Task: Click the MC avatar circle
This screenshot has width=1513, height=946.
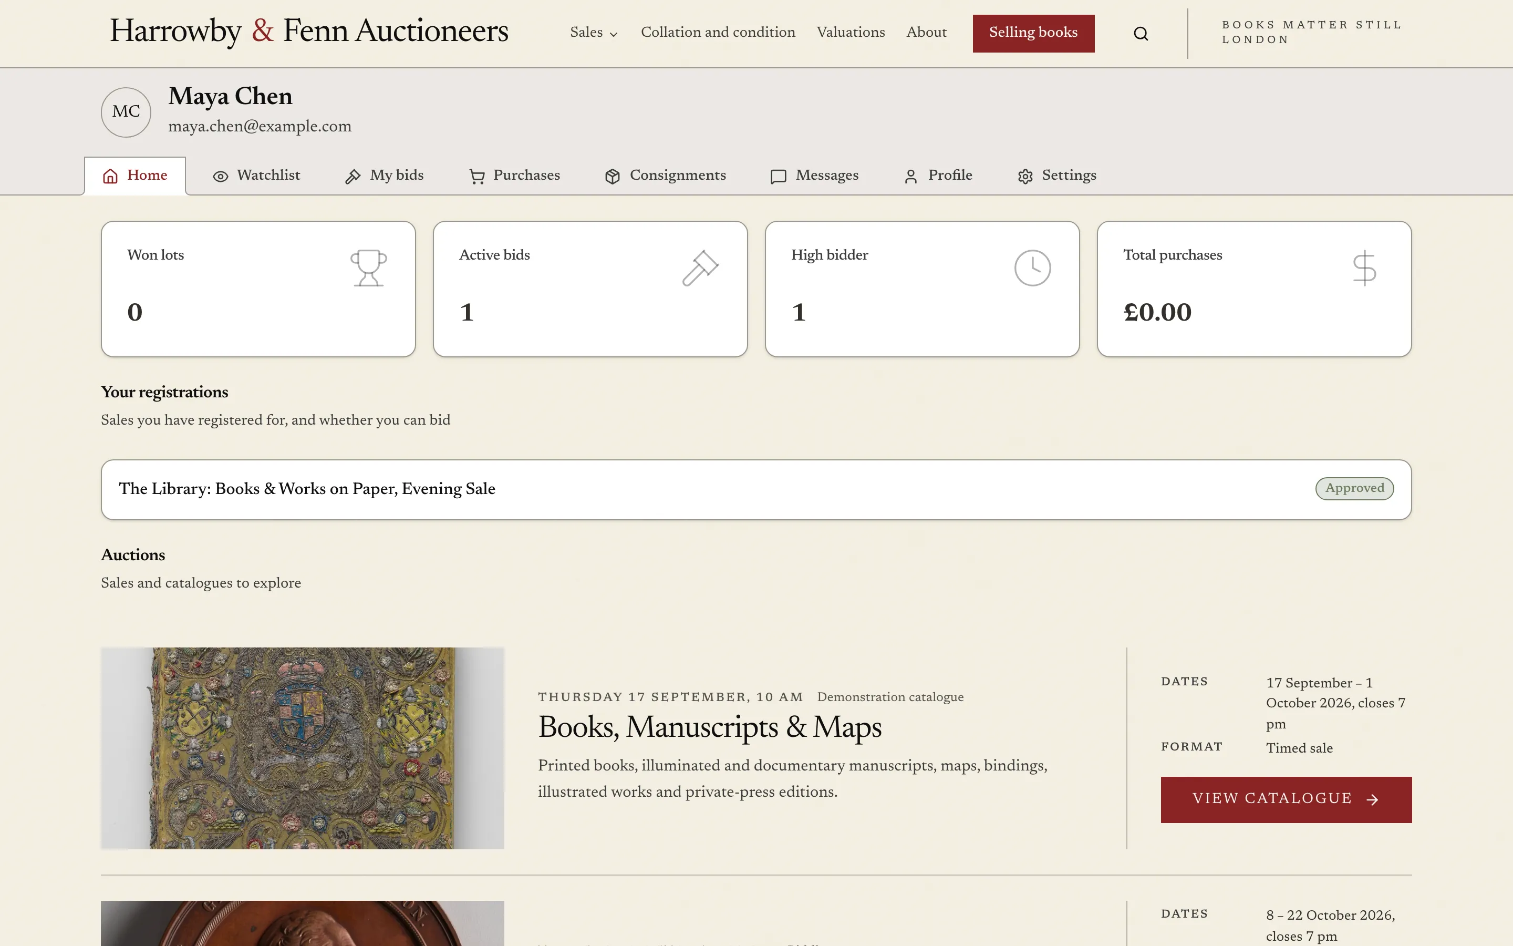Action: click(126, 112)
